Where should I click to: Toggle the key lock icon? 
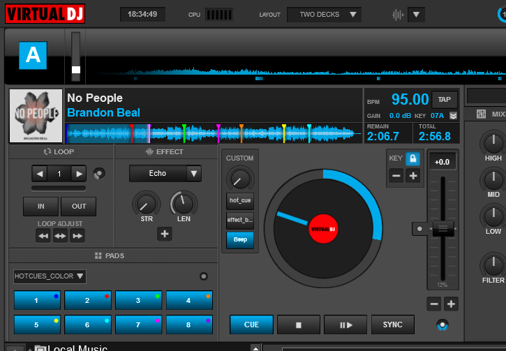pyautogui.click(x=412, y=158)
